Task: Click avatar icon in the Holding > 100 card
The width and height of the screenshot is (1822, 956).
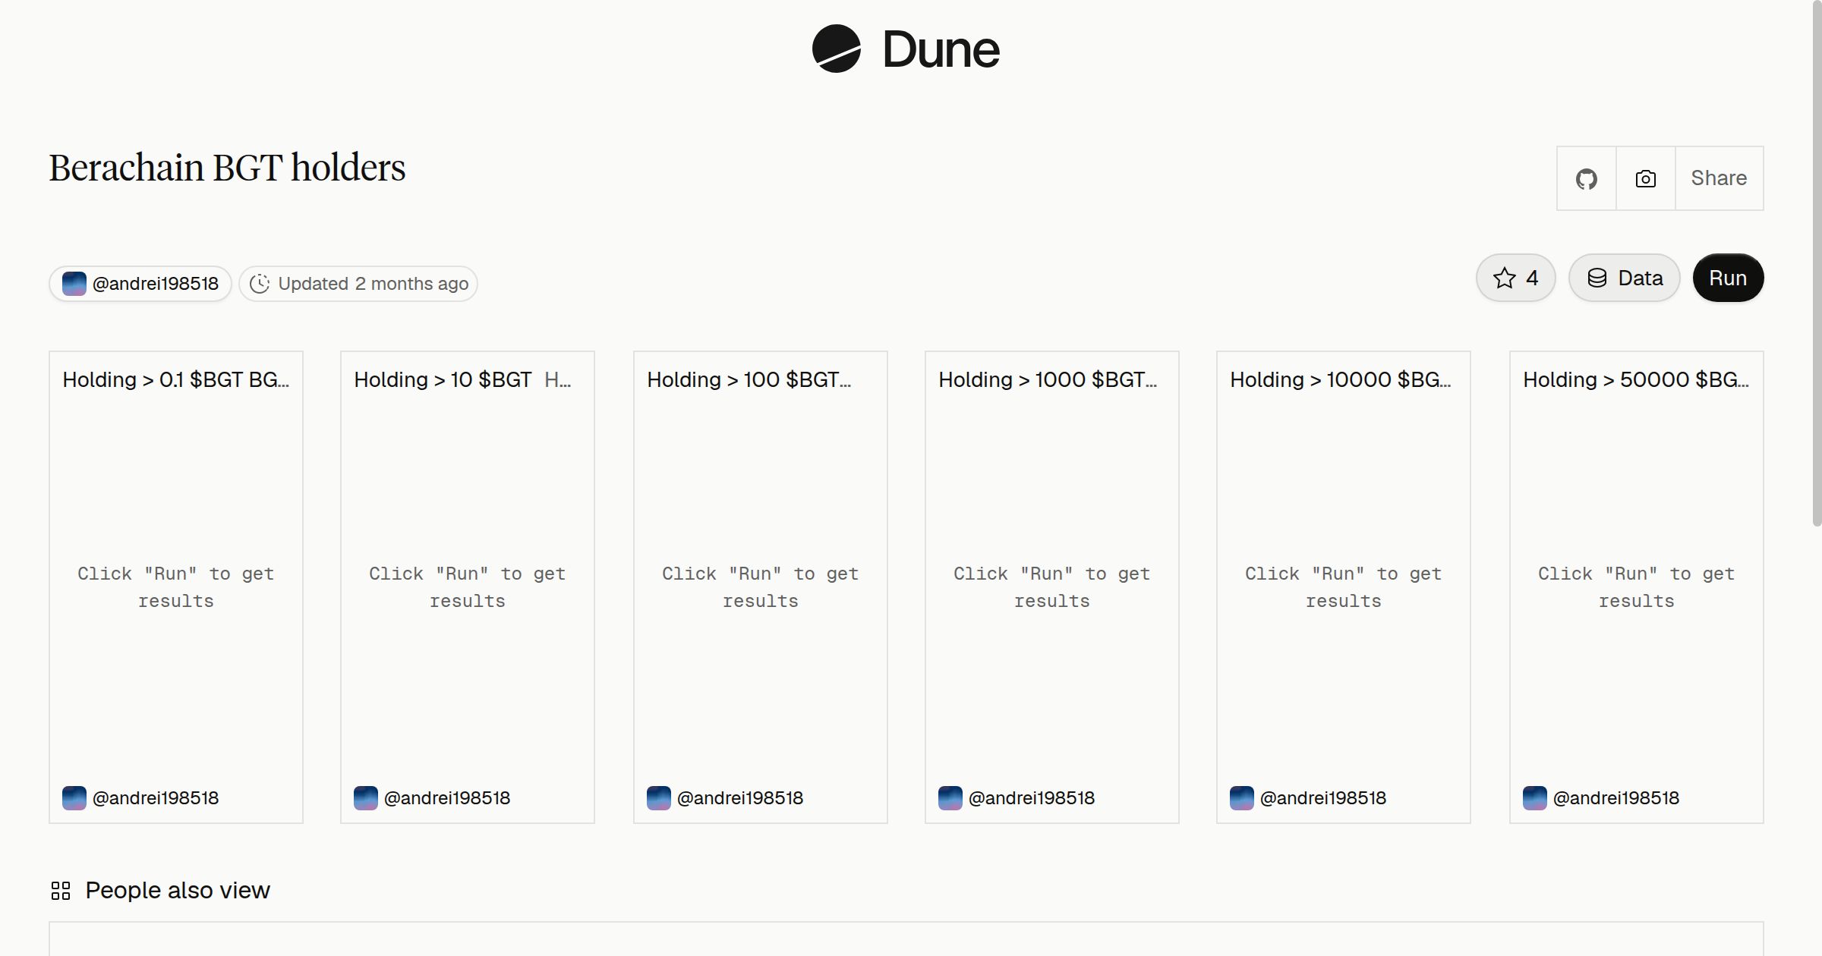Action: (x=659, y=798)
